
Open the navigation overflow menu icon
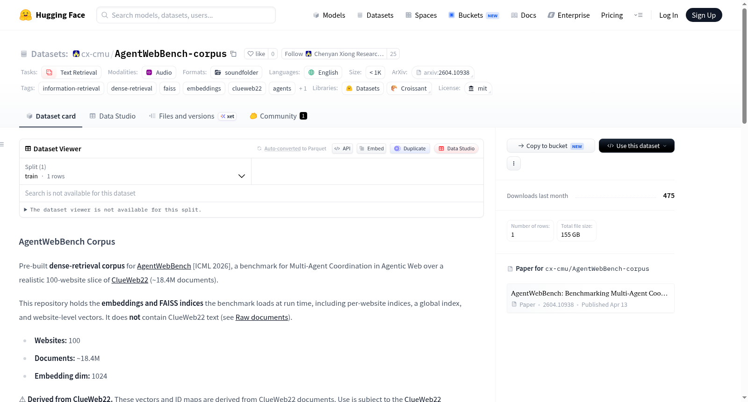point(638,15)
